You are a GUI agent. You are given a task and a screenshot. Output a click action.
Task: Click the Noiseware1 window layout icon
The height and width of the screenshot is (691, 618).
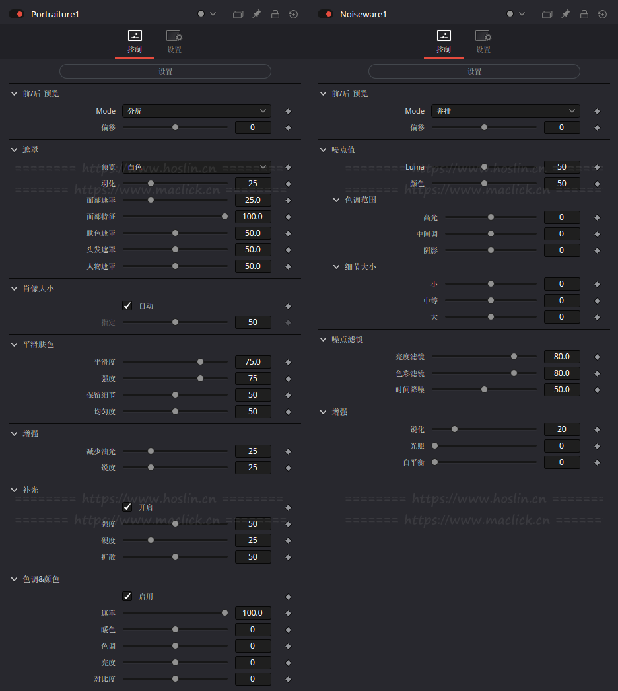click(x=547, y=14)
